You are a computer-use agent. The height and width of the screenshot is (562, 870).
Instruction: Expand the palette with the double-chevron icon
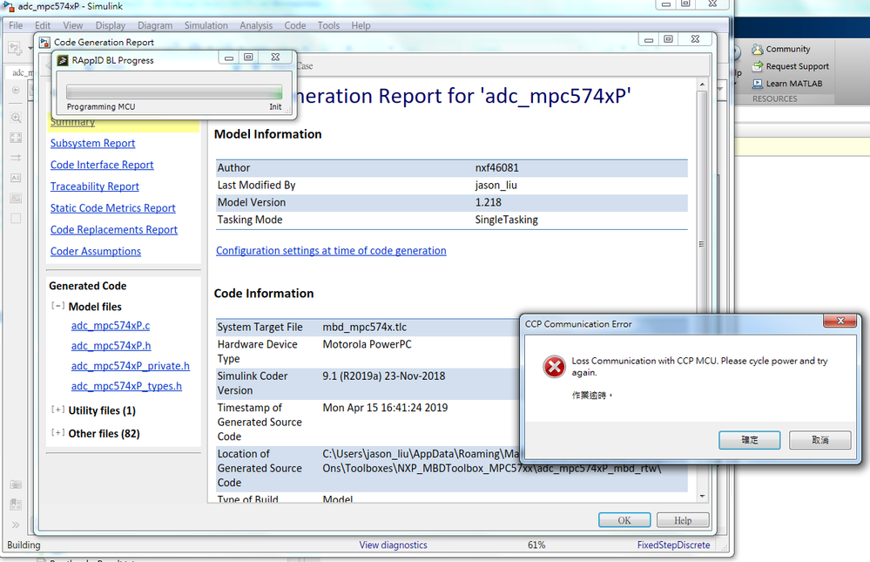tap(16, 525)
